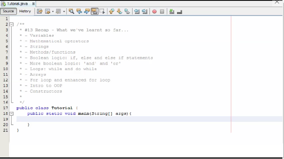Click the Java file icon on the tab
The width and height of the screenshot is (284, 159).
(x=4, y=4)
